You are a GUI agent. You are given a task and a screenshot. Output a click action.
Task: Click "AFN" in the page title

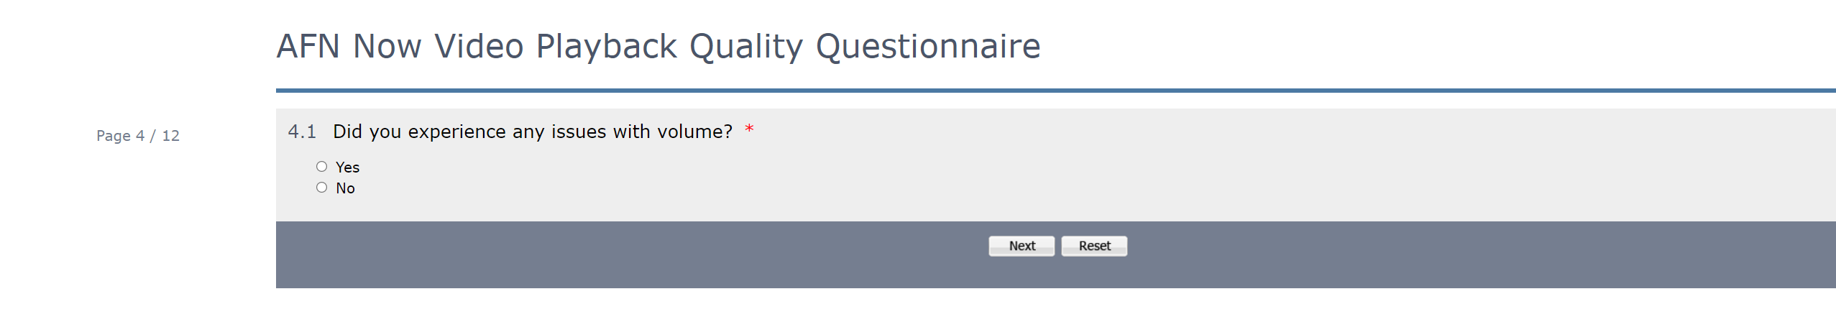pos(308,47)
